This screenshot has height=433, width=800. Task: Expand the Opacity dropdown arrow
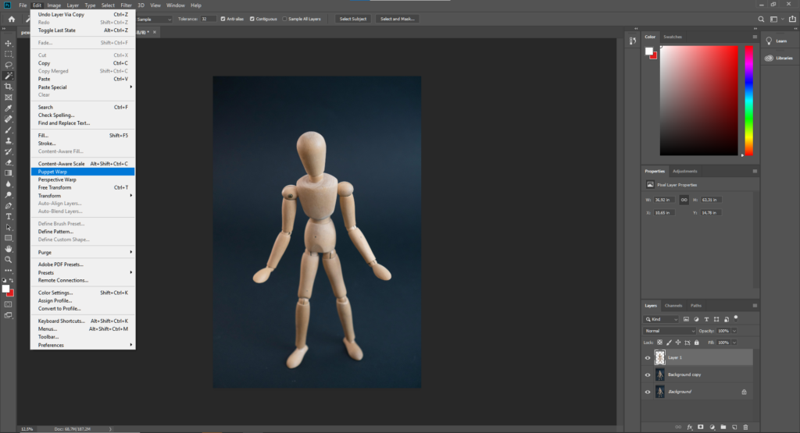[735, 331]
